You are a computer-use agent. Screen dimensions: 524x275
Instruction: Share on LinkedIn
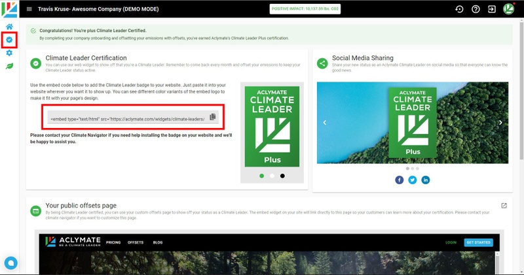coord(425,180)
